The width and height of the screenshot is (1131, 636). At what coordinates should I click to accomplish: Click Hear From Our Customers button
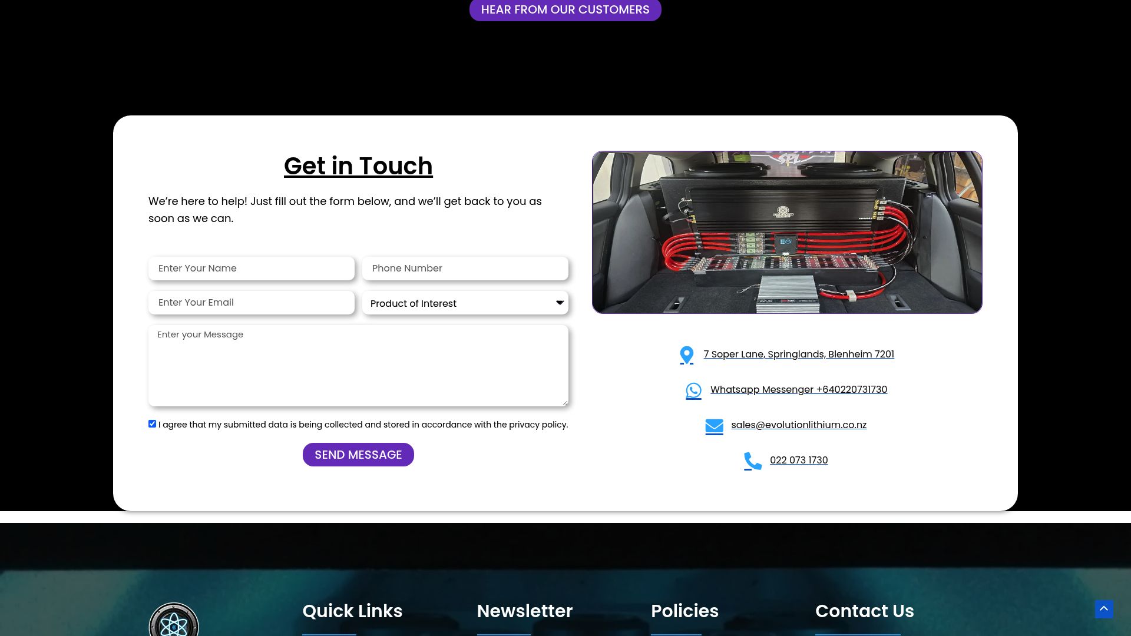(565, 10)
